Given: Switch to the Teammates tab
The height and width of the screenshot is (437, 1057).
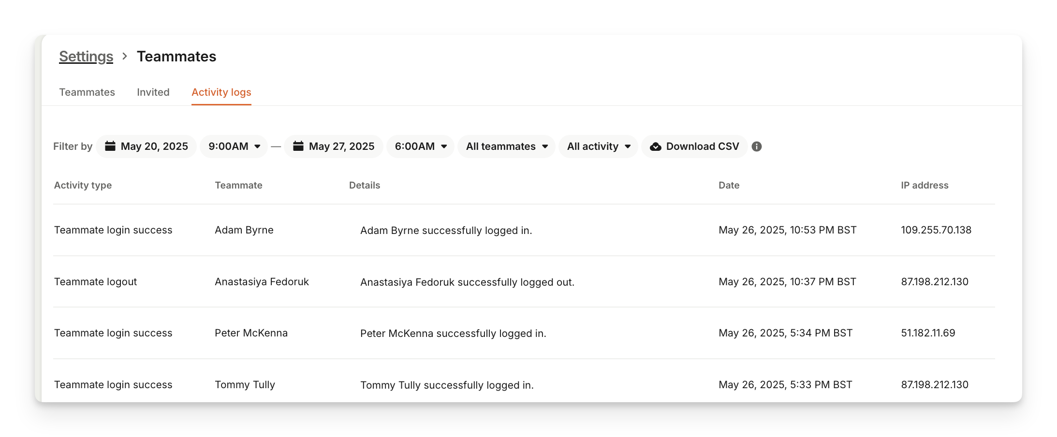Looking at the screenshot, I should pos(87,92).
